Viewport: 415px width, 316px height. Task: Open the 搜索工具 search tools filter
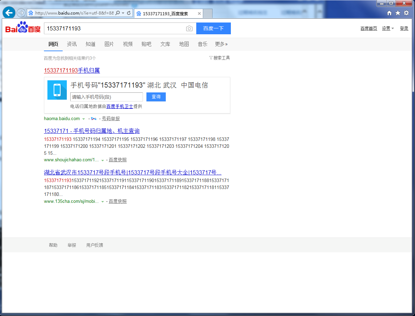(x=219, y=58)
